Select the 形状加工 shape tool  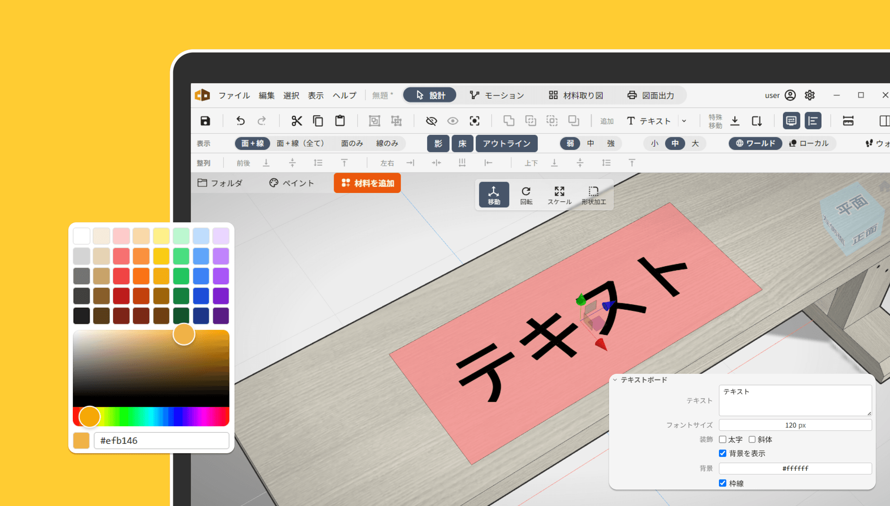[x=594, y=195]
